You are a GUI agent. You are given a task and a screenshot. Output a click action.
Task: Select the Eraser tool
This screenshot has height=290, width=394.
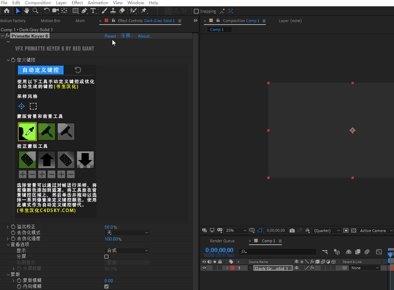coord(122,11)
